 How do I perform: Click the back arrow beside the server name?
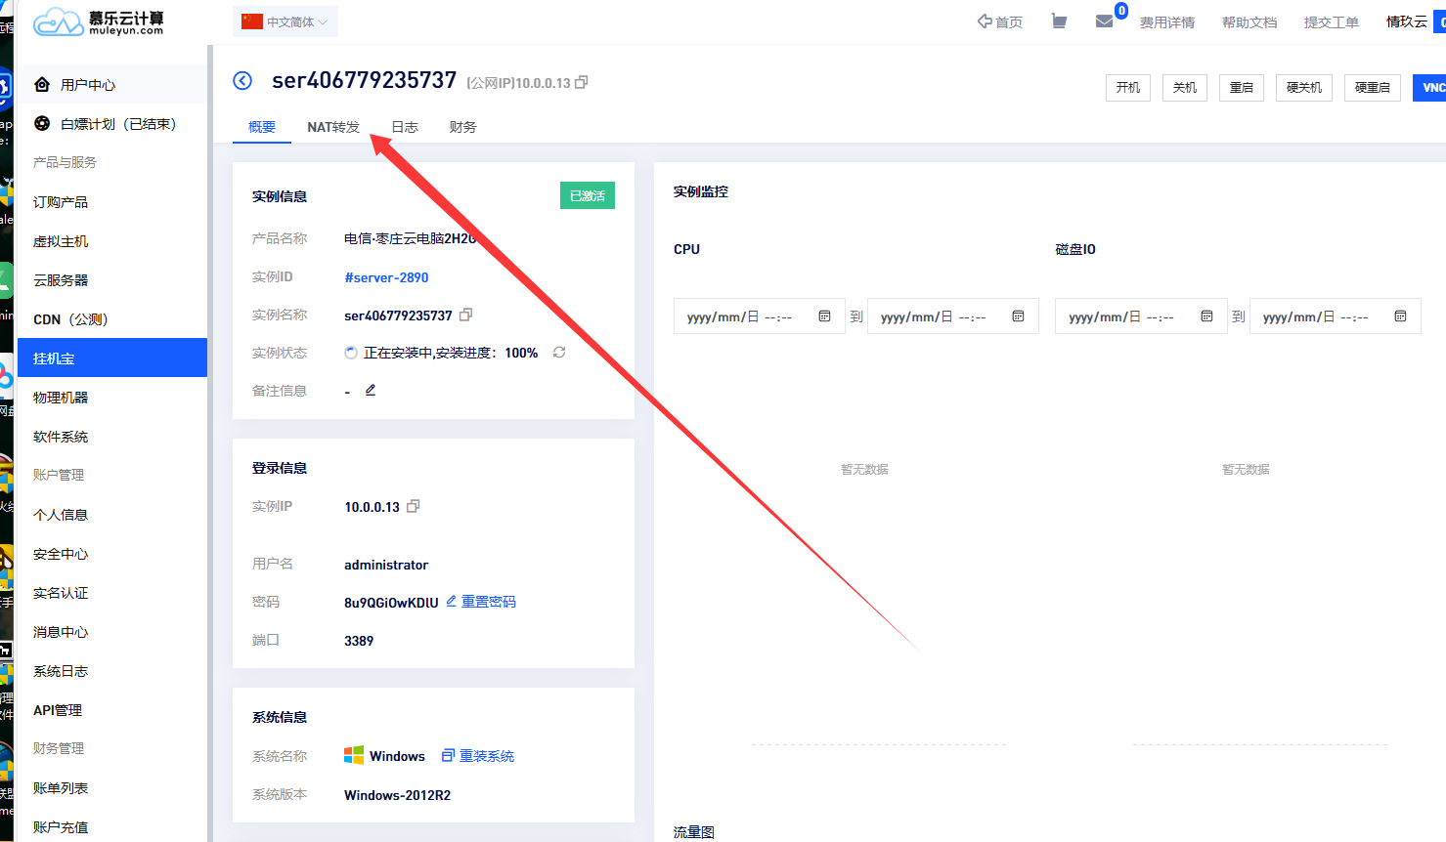coord(242,81)
